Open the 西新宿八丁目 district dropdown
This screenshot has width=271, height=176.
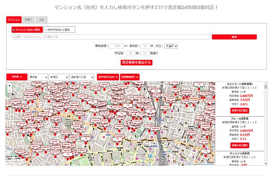[x=82, y=77]
